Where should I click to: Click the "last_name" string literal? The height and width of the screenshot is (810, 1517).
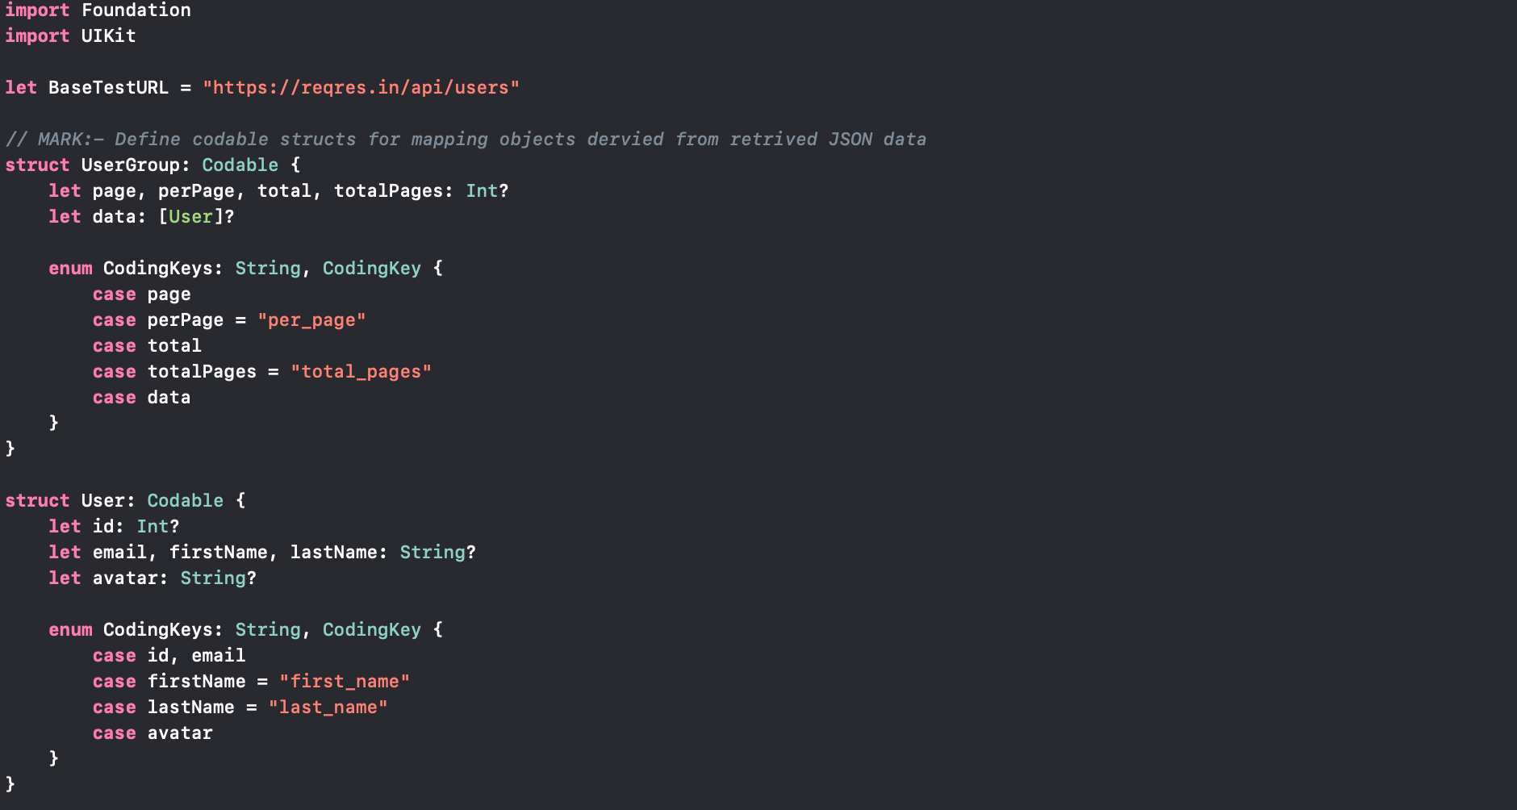click(328, 708)
